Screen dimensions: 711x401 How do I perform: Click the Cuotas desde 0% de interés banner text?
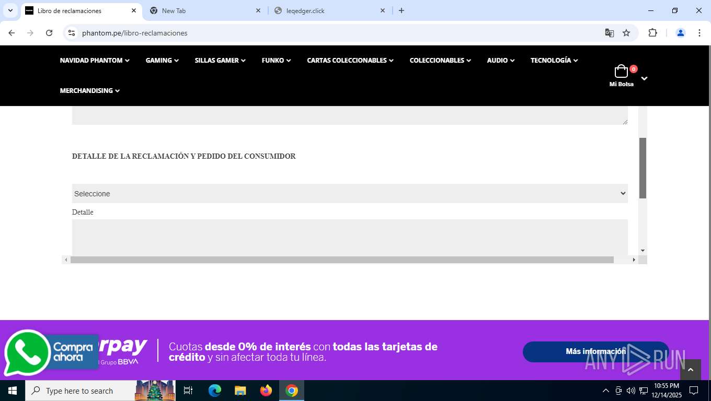(x=303, y=352)
